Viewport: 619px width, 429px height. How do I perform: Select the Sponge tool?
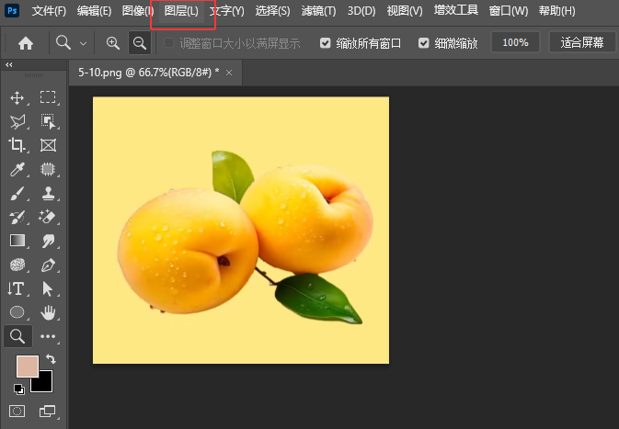click(17, 265)
